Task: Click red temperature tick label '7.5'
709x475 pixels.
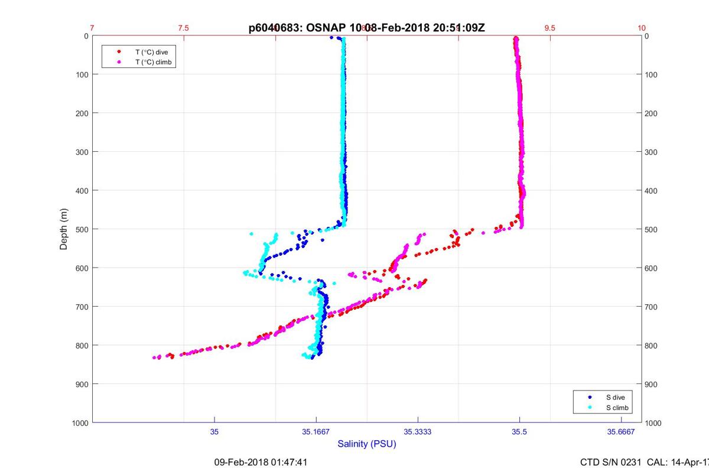Action: pos(184,28)
